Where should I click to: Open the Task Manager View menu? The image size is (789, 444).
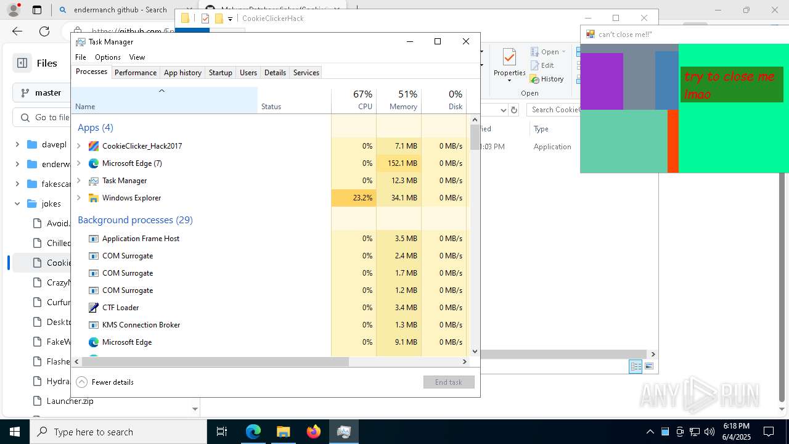click(137, 57)
